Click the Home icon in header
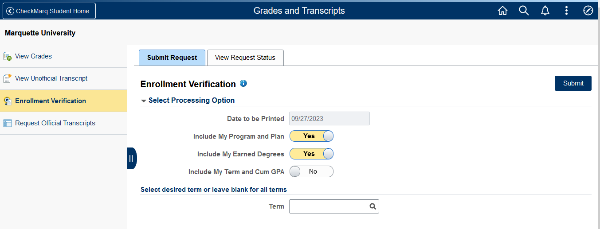Image resolution: width=600 pixels, height=229 pixels. [x=502, y=11]
